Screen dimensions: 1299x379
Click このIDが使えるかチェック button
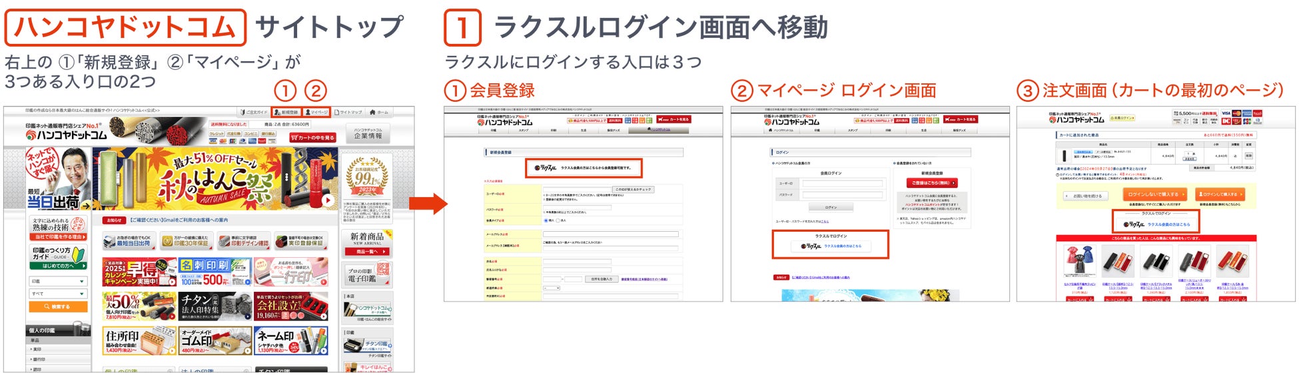(634, 189)
